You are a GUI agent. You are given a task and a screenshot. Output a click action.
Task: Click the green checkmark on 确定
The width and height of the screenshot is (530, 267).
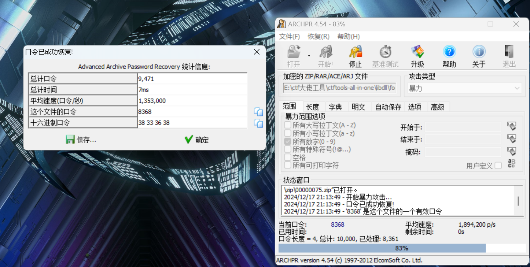coord(189,139)
